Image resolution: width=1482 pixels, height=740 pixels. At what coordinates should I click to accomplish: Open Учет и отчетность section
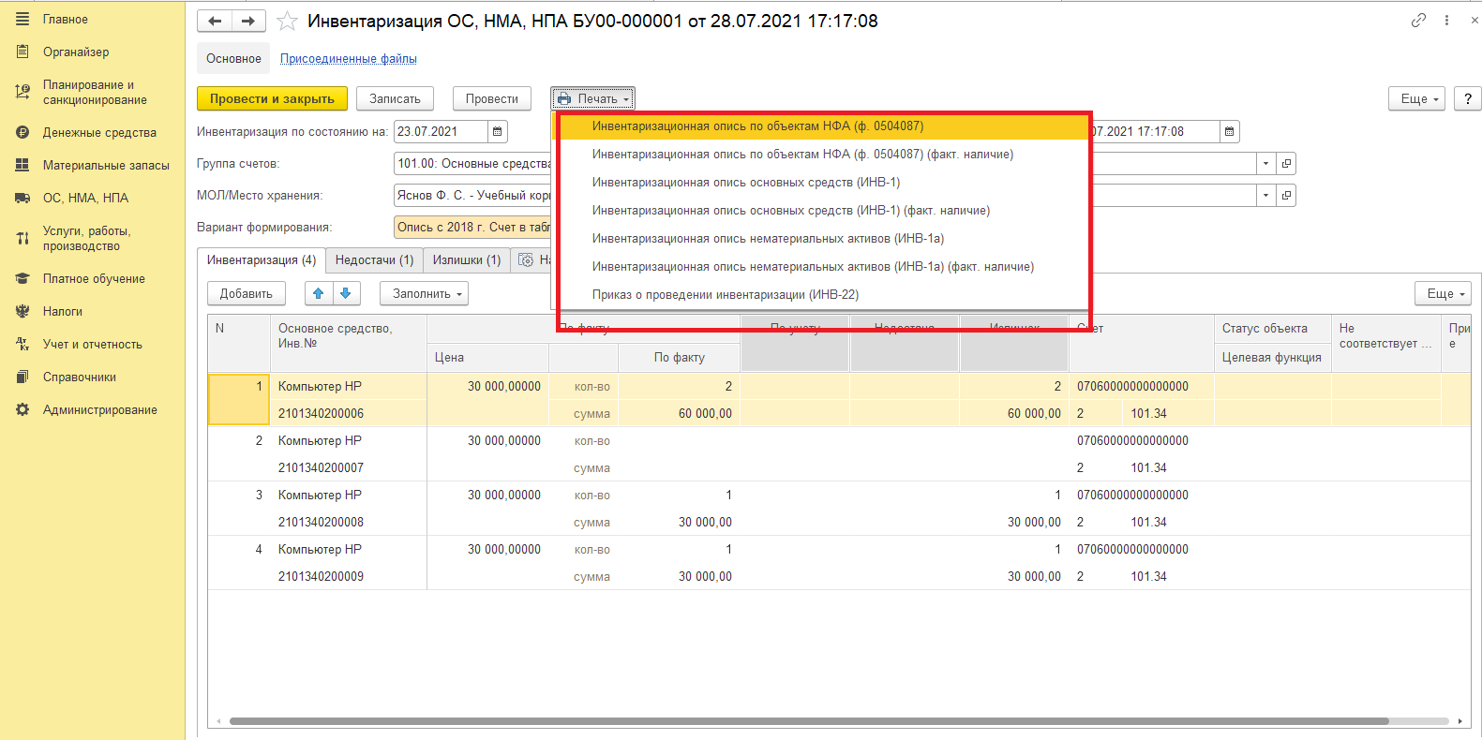point(93,344)
